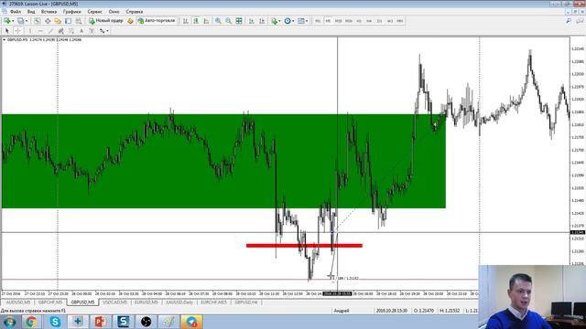
Task: Switch to the AUDUSD,M5 chart tab
Action: [x=18, y=302]
